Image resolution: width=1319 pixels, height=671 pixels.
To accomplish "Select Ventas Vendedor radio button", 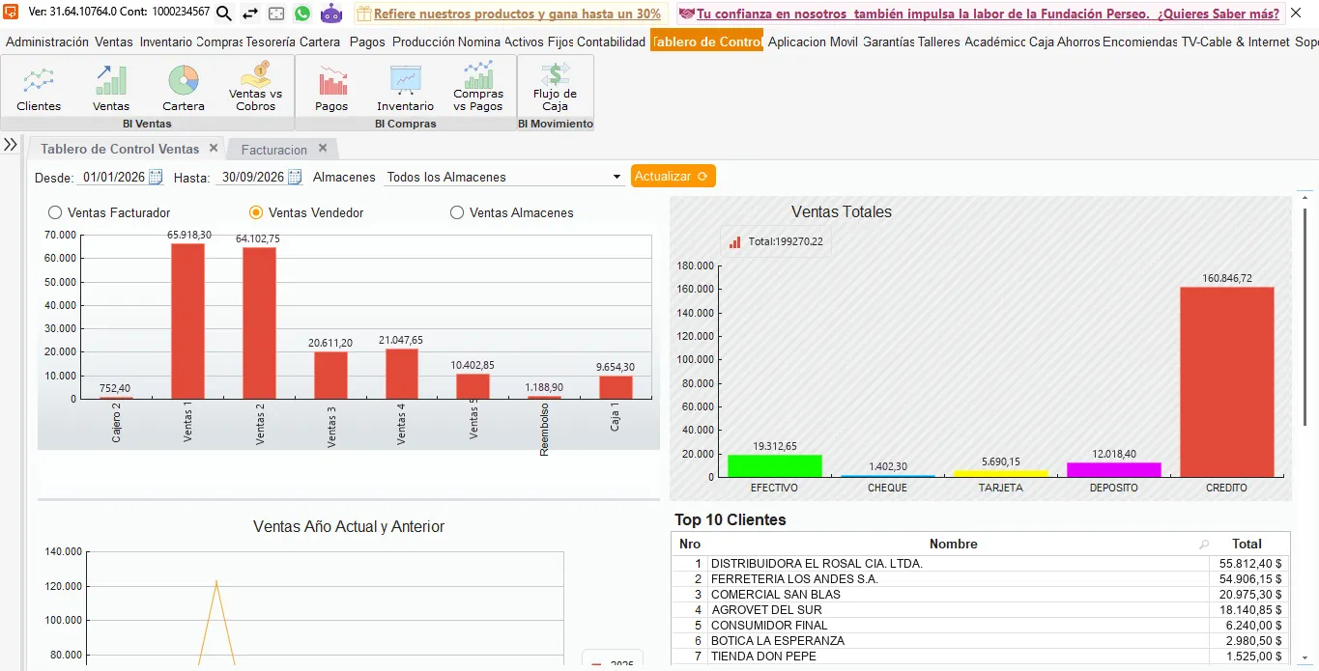I will click(x=256, y=212).
